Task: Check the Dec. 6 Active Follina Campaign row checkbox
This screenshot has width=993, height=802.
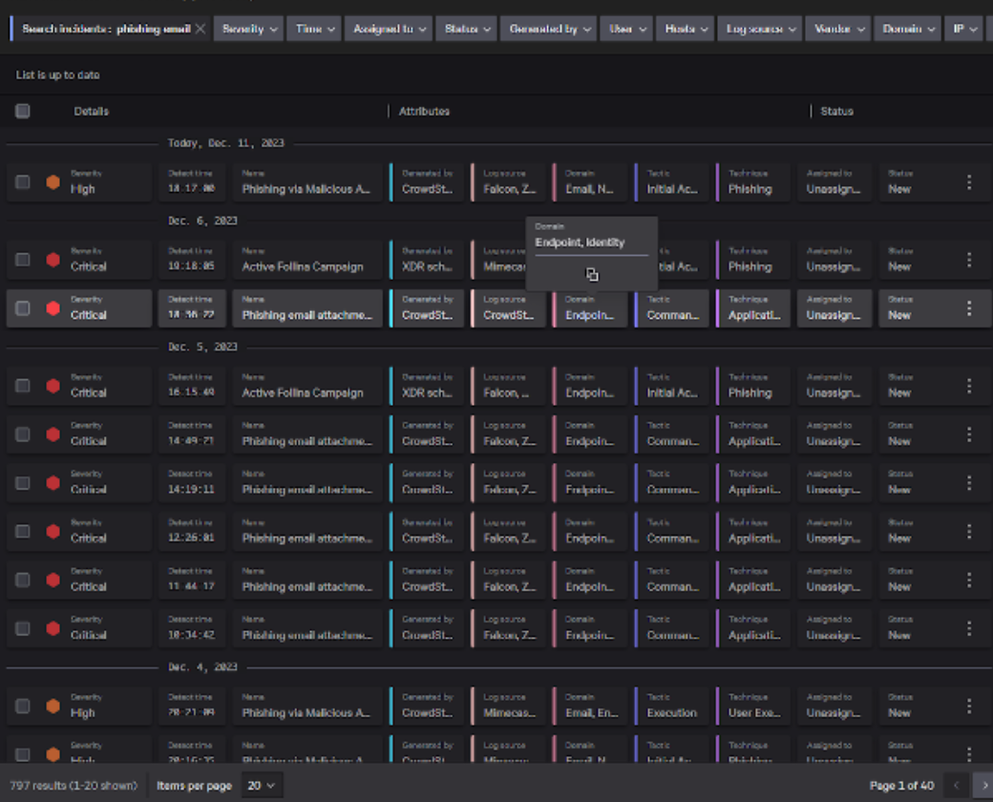Action: pos(22,260)
